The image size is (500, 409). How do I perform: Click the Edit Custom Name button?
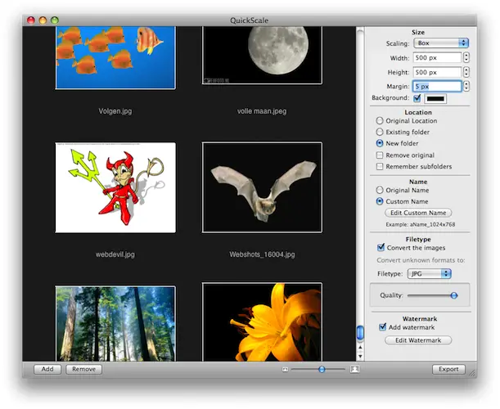pyautogui.click(x=418, y=213)
